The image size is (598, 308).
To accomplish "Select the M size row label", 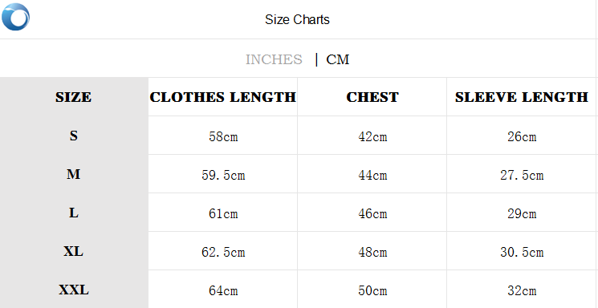I will tap(73, 174).
